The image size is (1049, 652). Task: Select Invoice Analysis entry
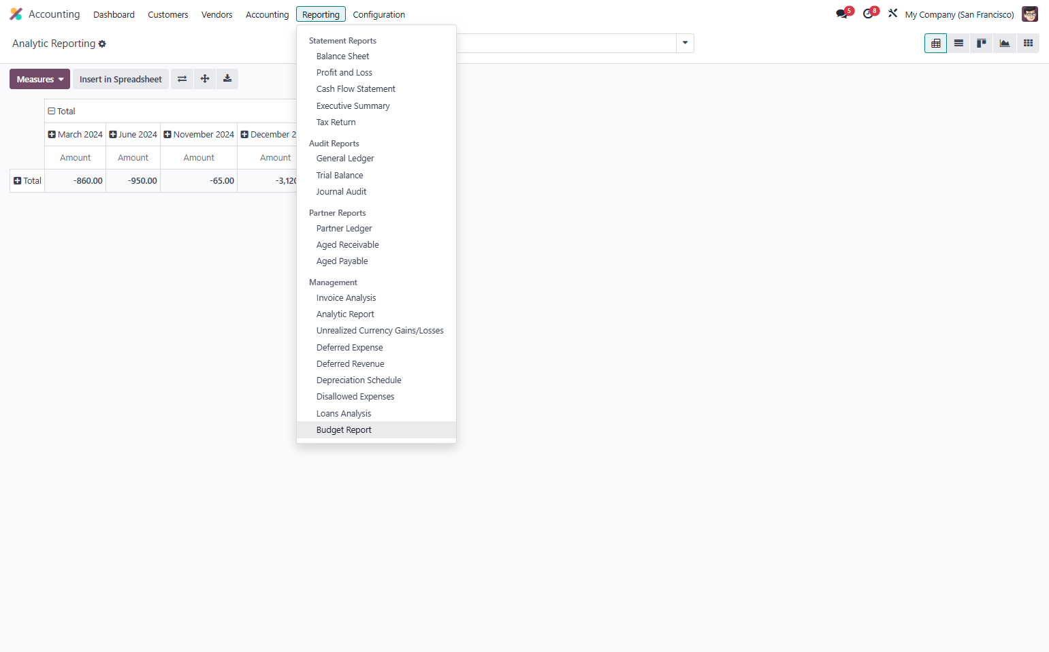pyautogui.click(x=376, y=297)
